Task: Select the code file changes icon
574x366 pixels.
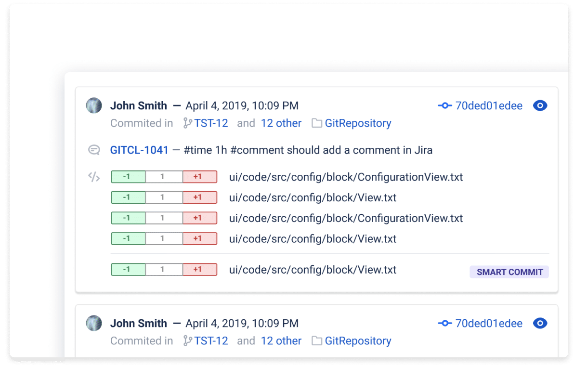Action: pos(94,177)
